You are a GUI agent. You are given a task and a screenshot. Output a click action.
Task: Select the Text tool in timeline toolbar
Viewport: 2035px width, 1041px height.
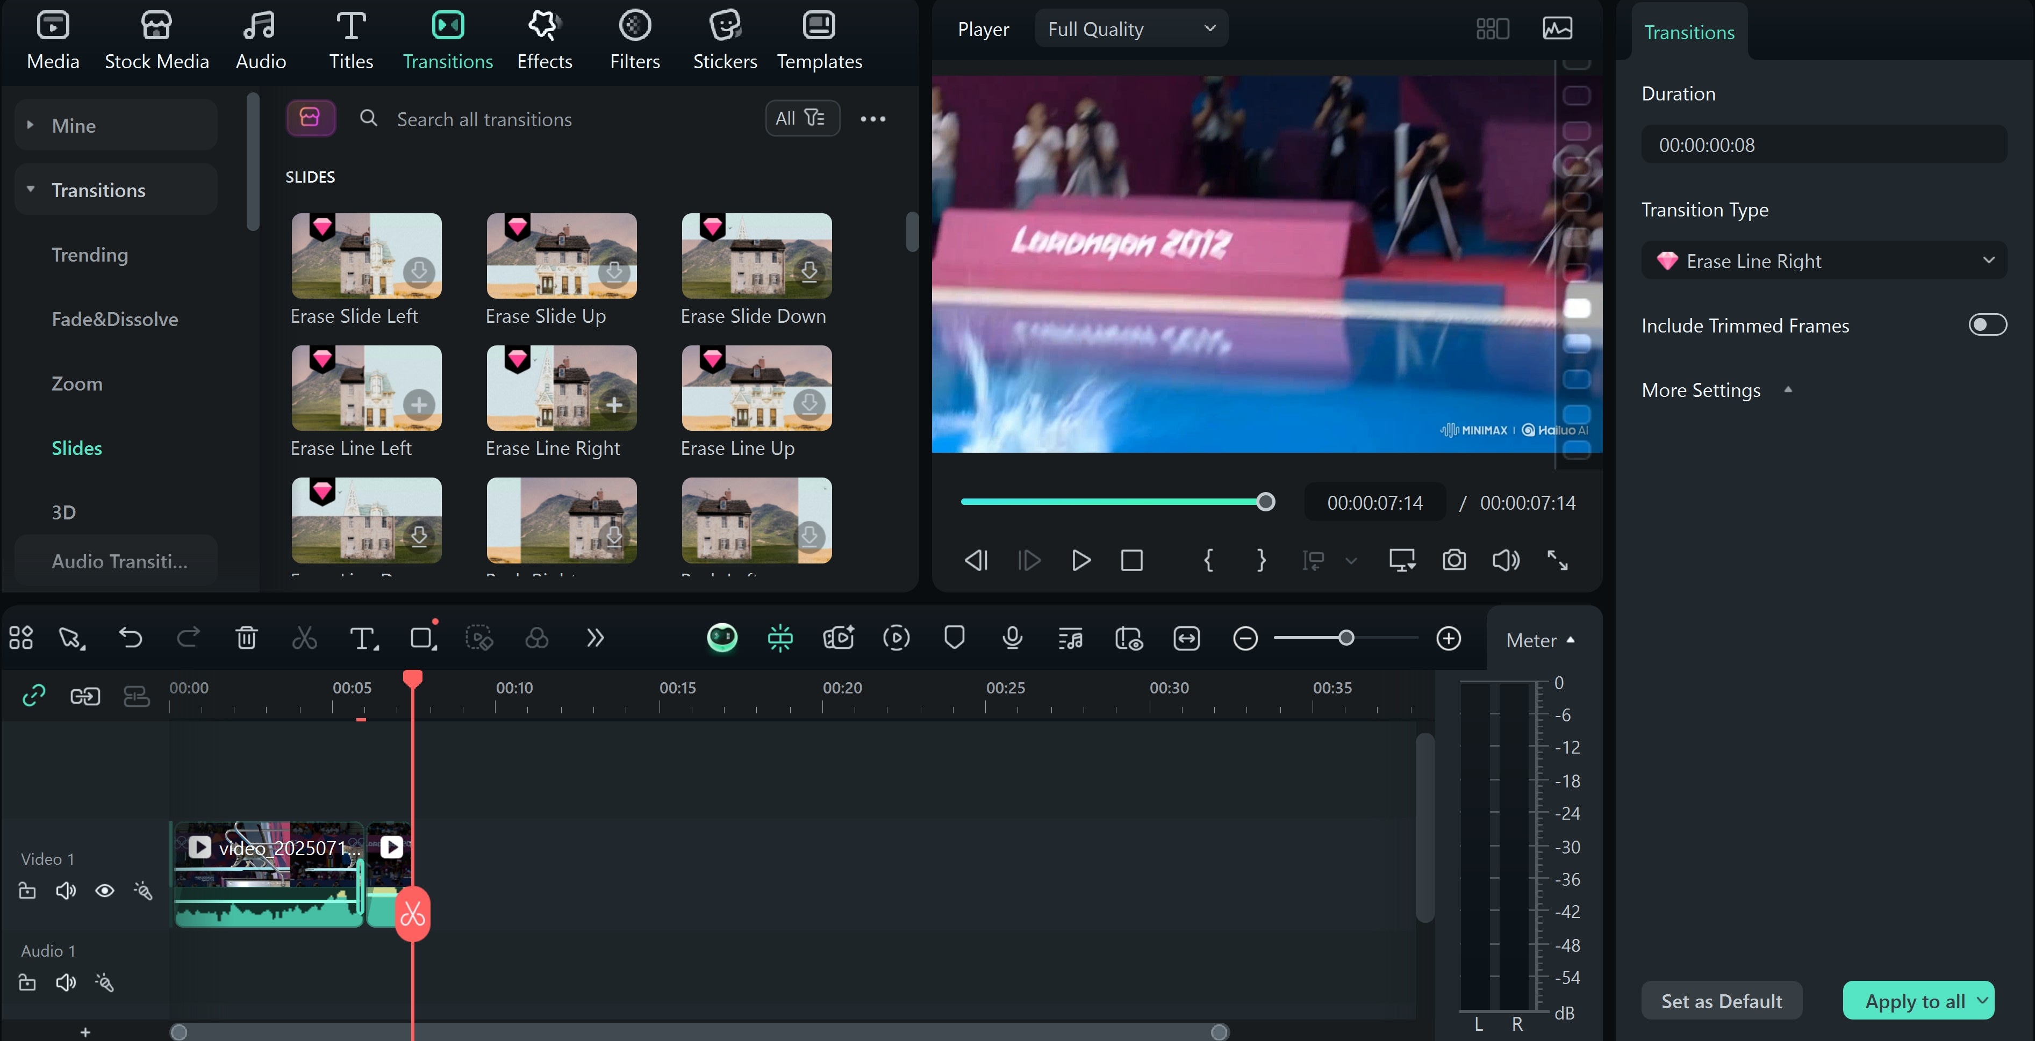tap(363, 638)
